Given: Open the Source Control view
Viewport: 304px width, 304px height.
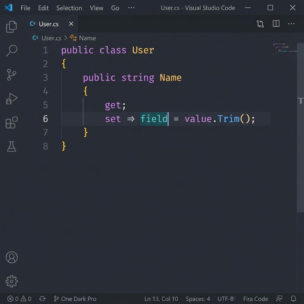Looking at the screenshot, I should pos(11,75).
